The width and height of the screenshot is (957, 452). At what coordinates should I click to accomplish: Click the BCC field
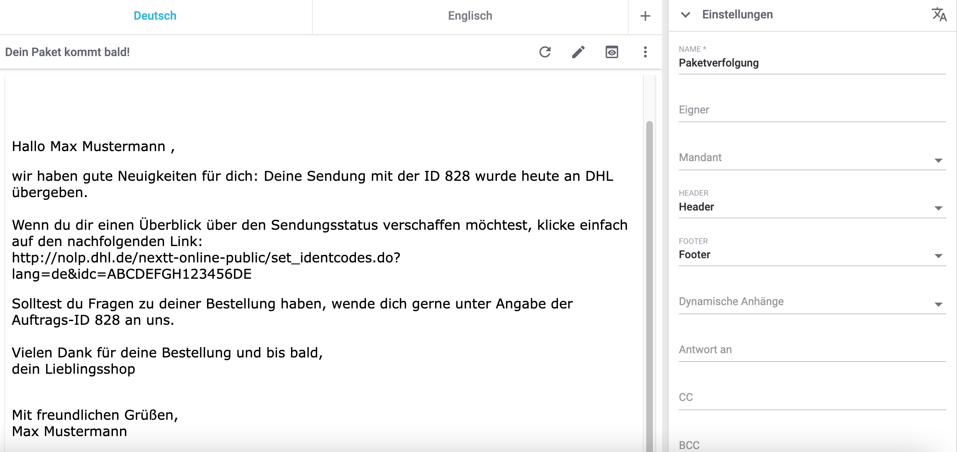[x=811, y=445]
